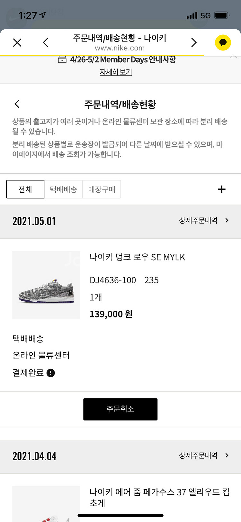Open 상세주문내역 for the 2021.04.04 order
The height and width of the screenshot is (522, 241).
pyautogui.click(x=204, y=455)
